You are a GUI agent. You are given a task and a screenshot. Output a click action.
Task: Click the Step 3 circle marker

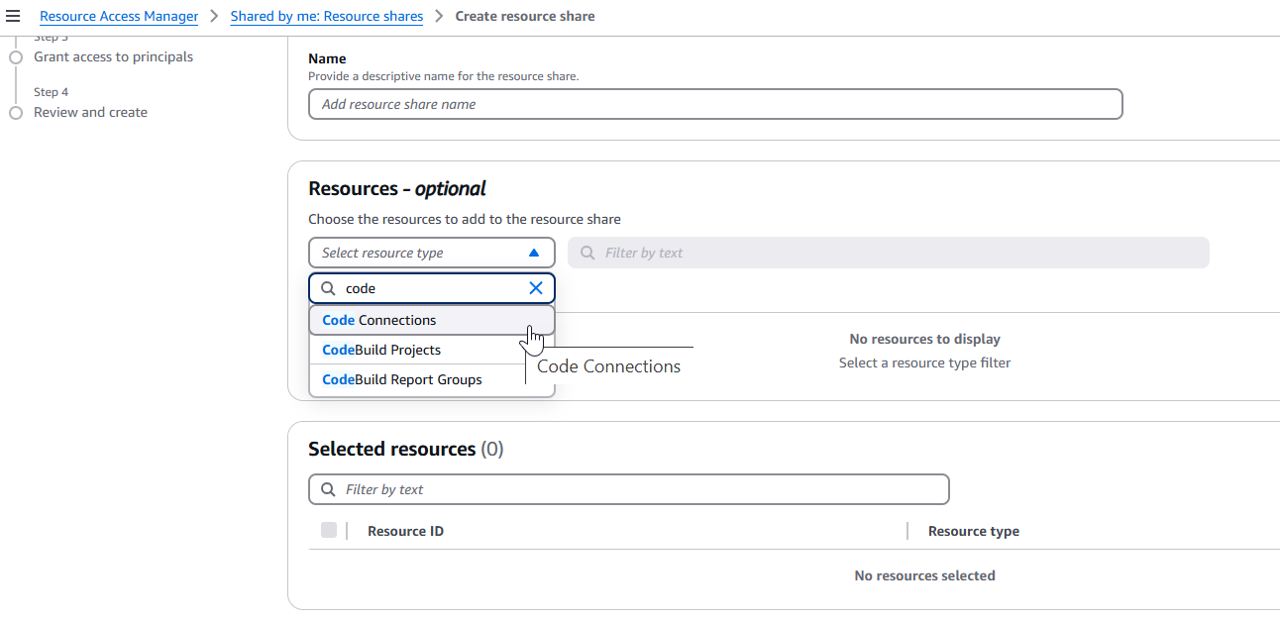click(x=15, y=57)
